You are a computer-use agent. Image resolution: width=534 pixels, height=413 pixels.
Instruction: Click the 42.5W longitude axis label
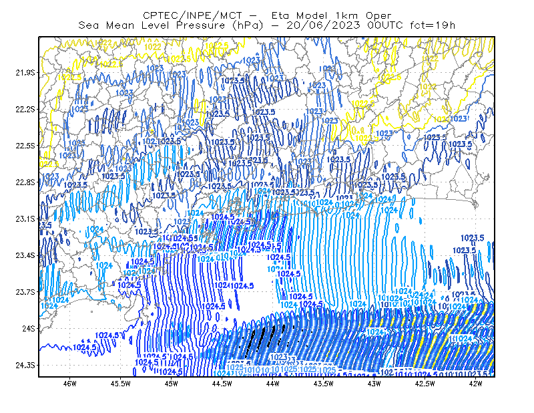point(425,384)
